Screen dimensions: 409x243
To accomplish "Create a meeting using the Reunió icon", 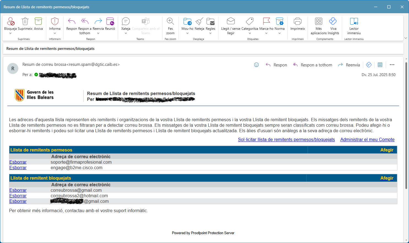I will click(110, 21).
